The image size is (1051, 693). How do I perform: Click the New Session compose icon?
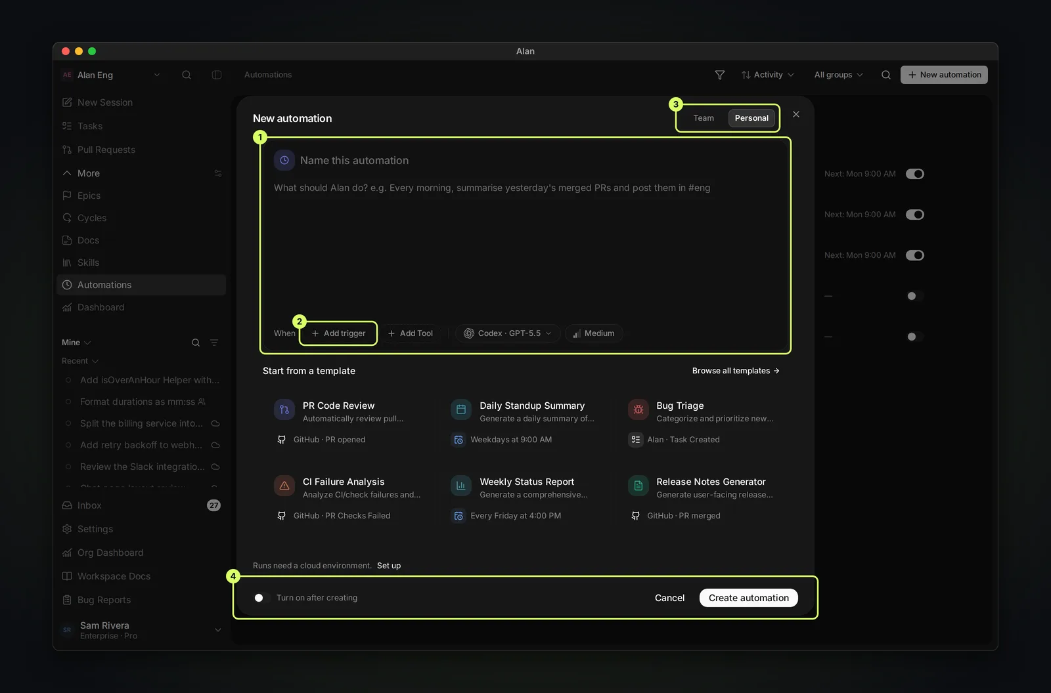[67, 102]
